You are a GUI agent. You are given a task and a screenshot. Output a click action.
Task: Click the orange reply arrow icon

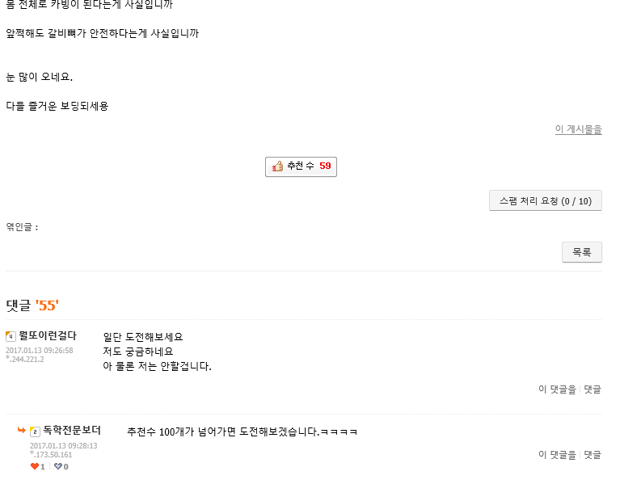(x=22, y=430)
